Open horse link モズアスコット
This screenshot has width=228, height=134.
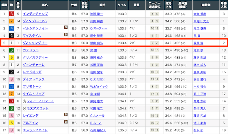pos(38,108)
